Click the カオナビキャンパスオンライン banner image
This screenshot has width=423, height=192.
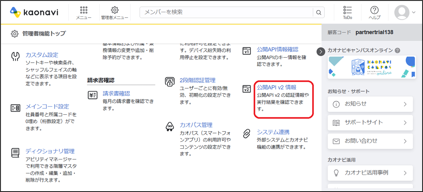(x=371, y=67)
